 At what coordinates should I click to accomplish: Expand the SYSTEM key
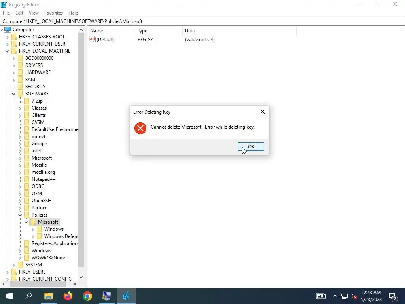14,265
